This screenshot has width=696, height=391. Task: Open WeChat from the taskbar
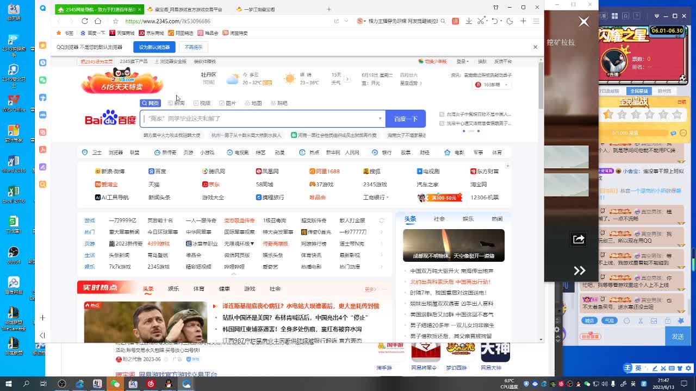115,384
